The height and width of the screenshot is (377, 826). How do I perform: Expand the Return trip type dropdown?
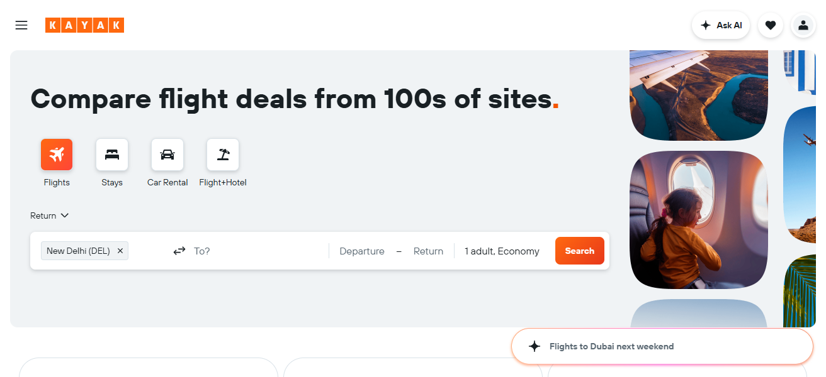(49, 216)
